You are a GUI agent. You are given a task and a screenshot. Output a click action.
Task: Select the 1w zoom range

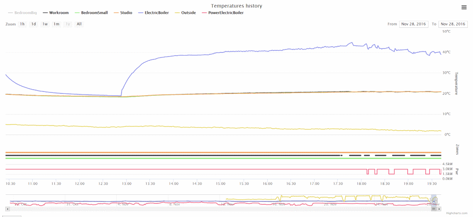tap(45, 24)
